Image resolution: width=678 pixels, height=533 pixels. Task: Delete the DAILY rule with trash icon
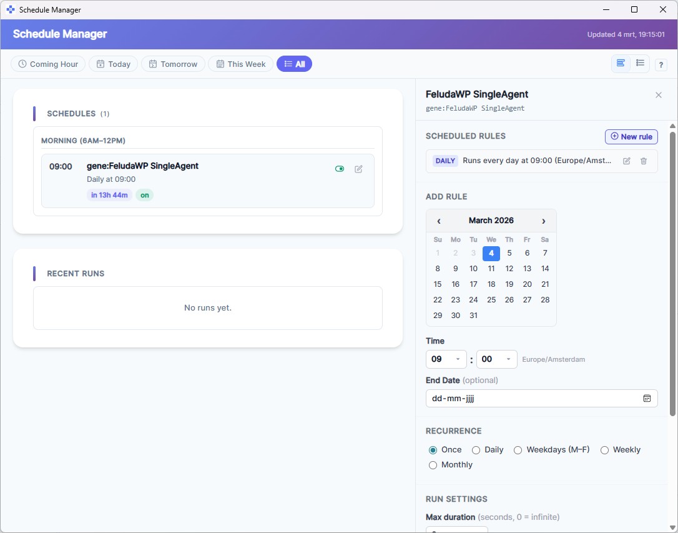coord(644,161)
